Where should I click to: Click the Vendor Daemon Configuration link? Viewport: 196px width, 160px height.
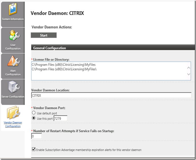tap(13, 124)
